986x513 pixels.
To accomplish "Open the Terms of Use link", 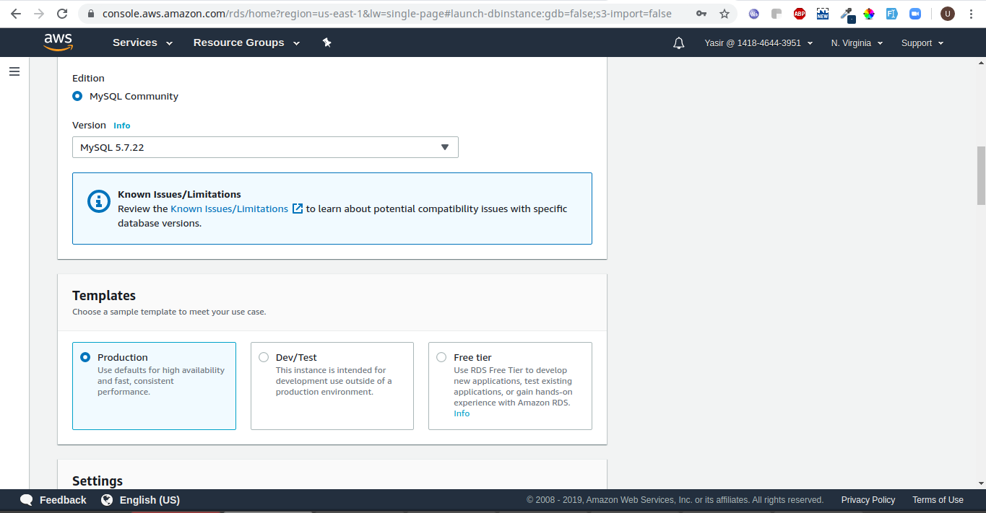I will (938, 500).
